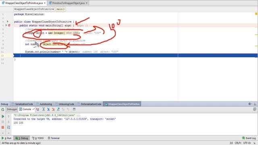Open the Terminal tool window button

(54, 138)
